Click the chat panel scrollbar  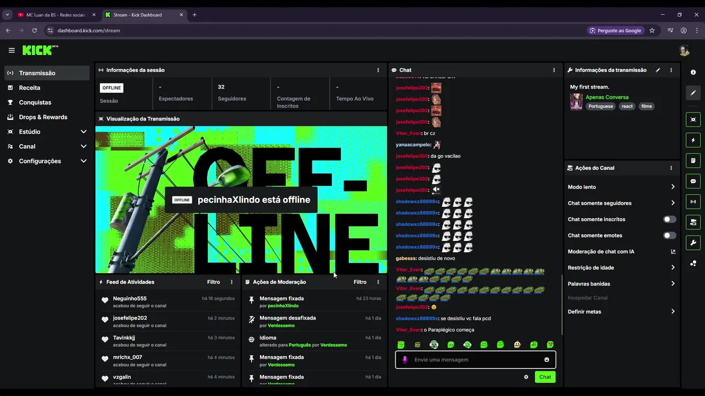coord(562,304)
